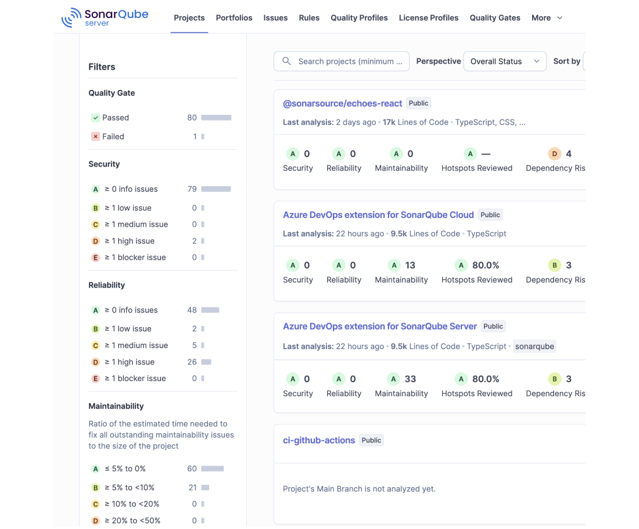The height and width of the screenshot is (529, 639).
Task: Click the Dependency Risk B badge for the SonarQube Cloud extension
Action: [x=554, y=265]
